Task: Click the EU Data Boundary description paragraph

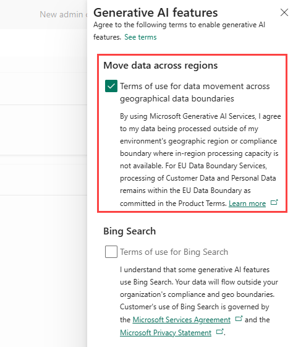Action: 200,160
